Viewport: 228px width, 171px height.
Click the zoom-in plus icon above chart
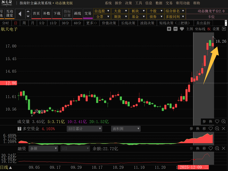[x=169, y=29]
